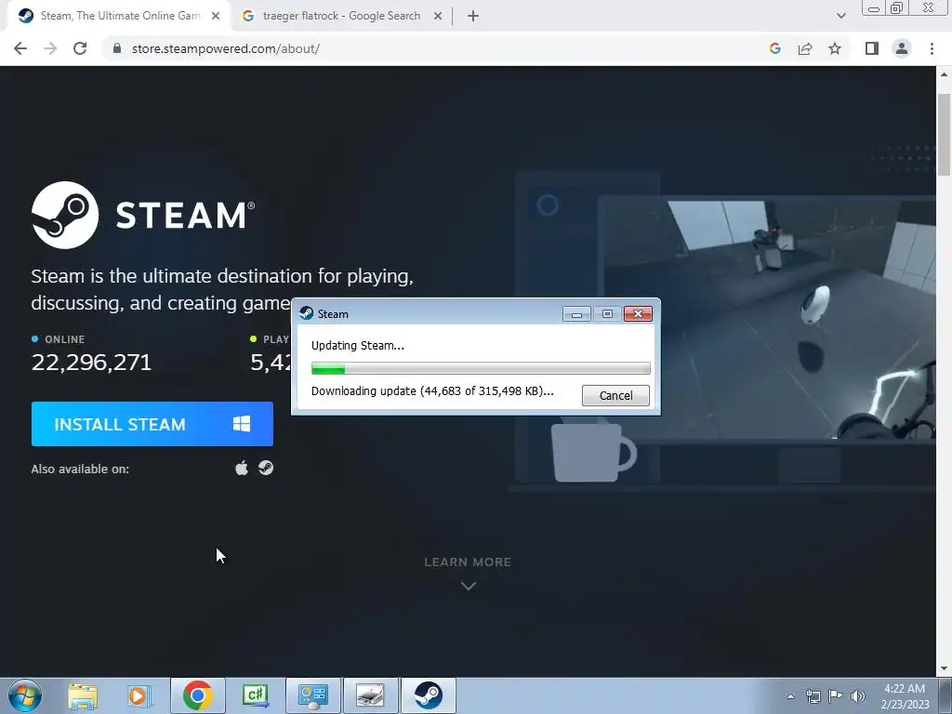Bookmark this page with the star icon

[835, 48]
